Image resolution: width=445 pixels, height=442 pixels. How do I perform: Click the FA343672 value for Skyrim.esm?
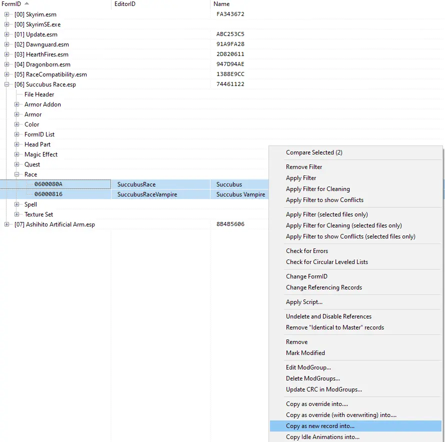[230, 14]
